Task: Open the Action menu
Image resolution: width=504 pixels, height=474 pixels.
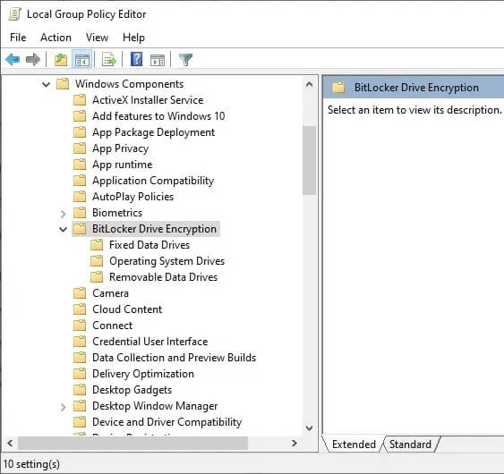Action: (56, 38)
